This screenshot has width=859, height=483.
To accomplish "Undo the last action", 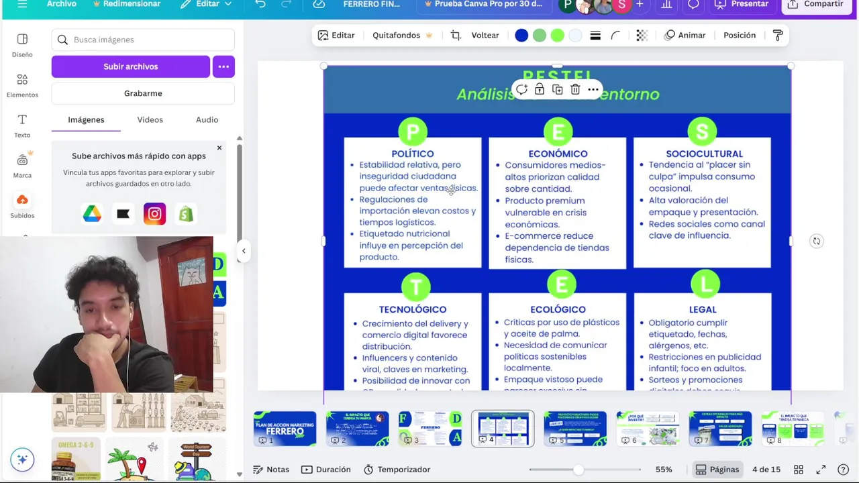I will point(260,4).
